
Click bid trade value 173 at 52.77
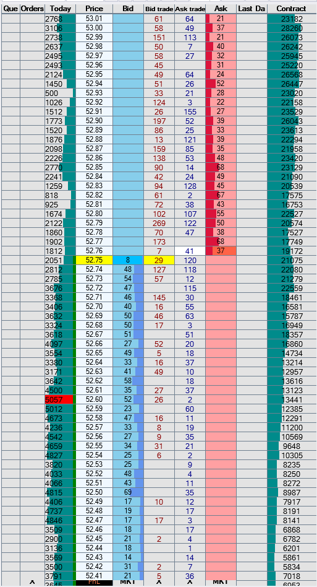159,241
